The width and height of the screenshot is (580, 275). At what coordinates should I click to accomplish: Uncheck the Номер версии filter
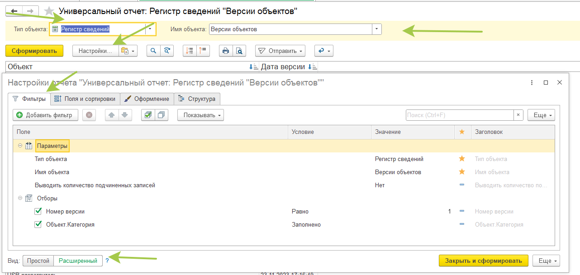point(38,211)
